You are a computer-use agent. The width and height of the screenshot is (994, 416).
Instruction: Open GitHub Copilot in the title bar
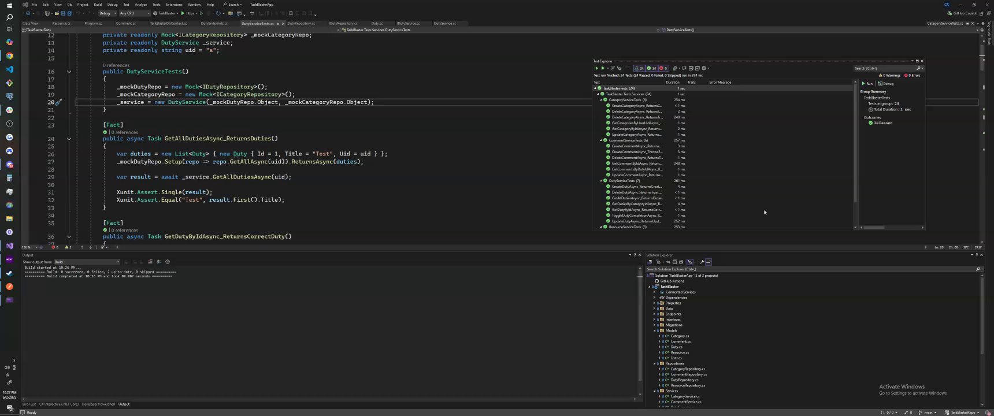point(963,13)
